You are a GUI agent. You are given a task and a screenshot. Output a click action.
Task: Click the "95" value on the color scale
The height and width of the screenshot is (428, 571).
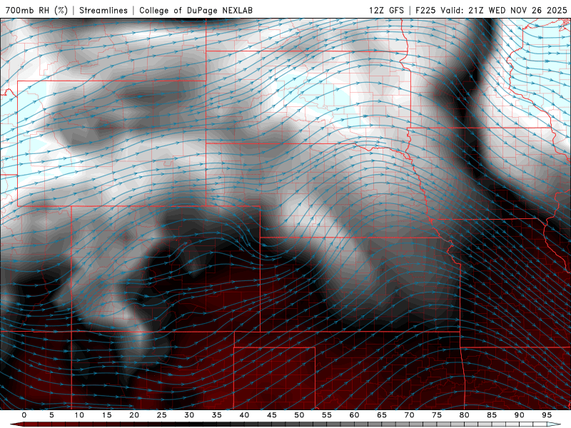coord(547,415)
